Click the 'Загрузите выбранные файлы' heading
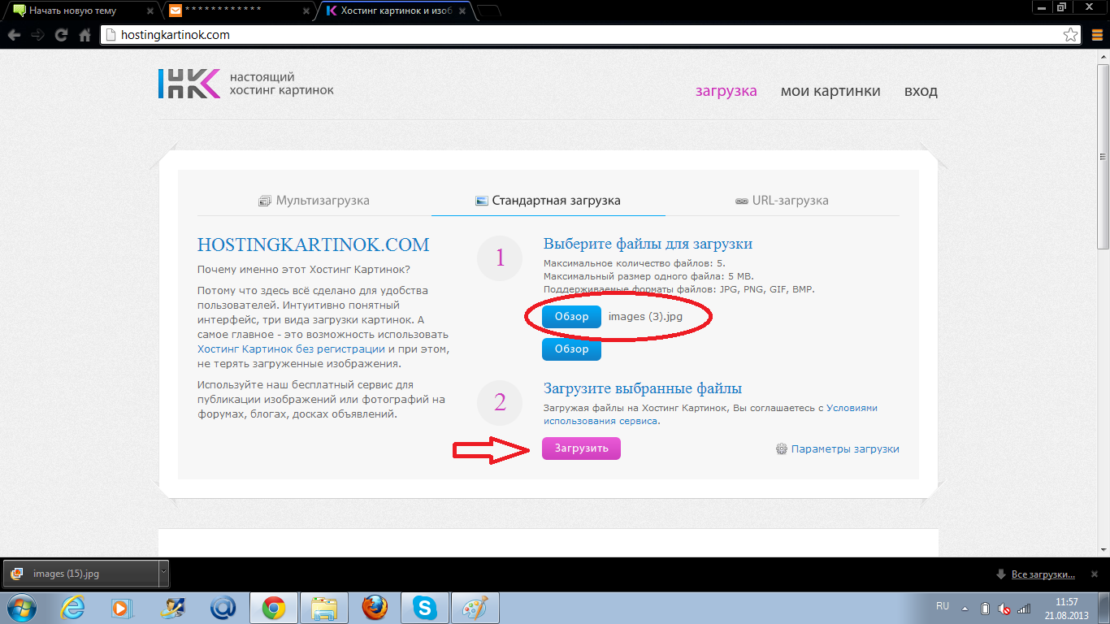The height and width of the screenshot is (624, 1110). click(643, 389)
